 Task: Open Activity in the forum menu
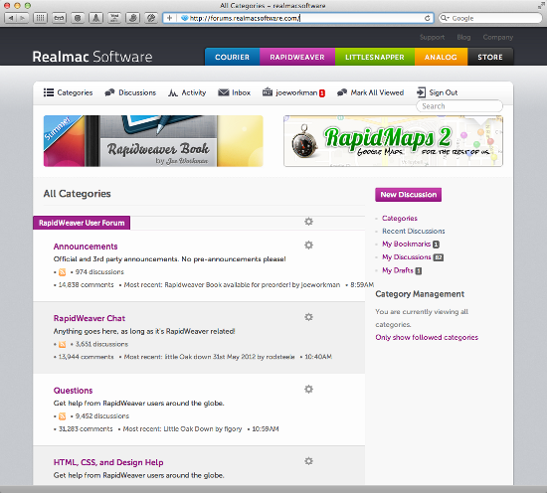pos(187,92)
